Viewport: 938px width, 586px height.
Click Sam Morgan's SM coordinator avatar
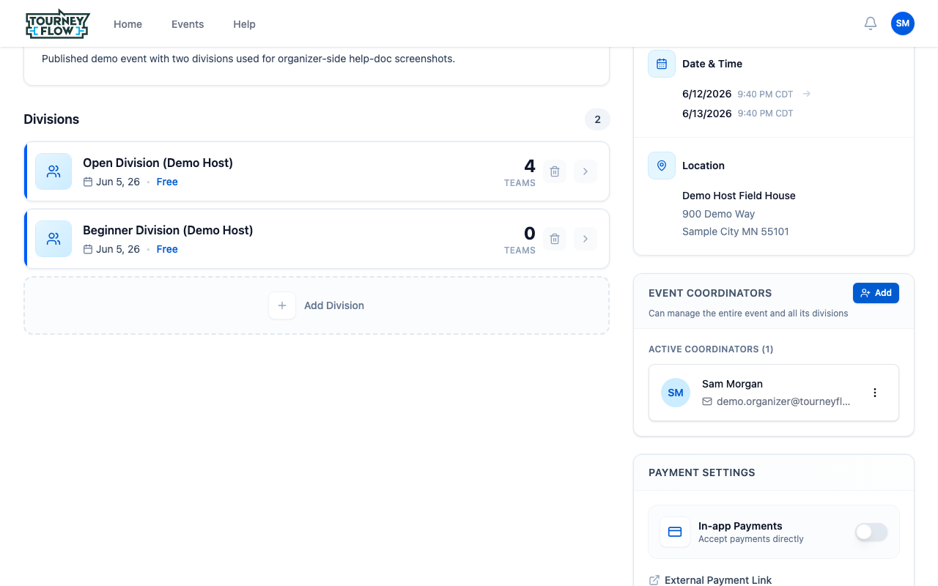(x=676, y=393)
